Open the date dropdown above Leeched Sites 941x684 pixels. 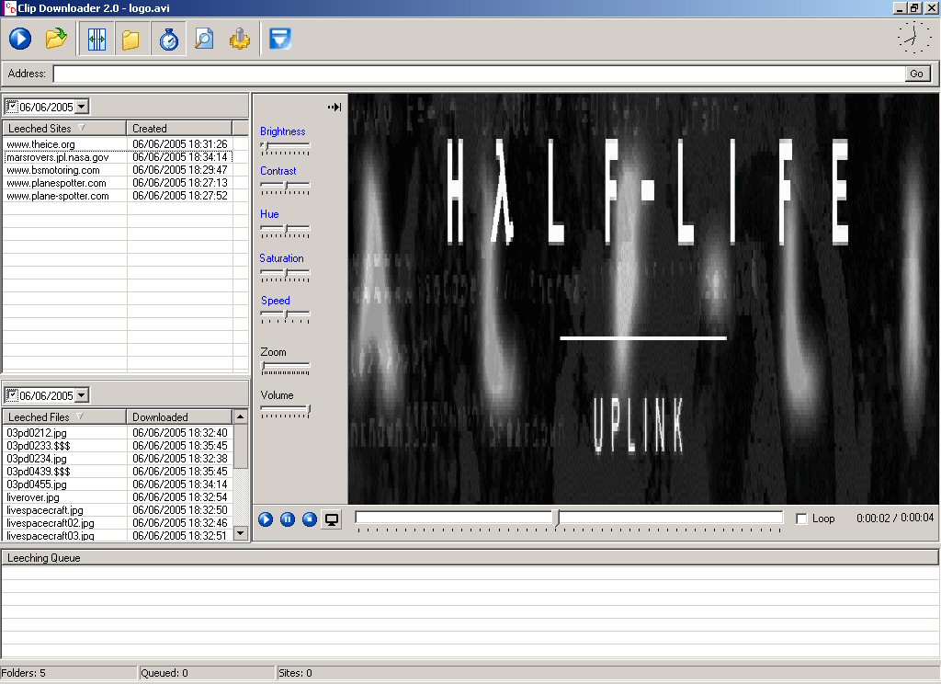(82, 107)
